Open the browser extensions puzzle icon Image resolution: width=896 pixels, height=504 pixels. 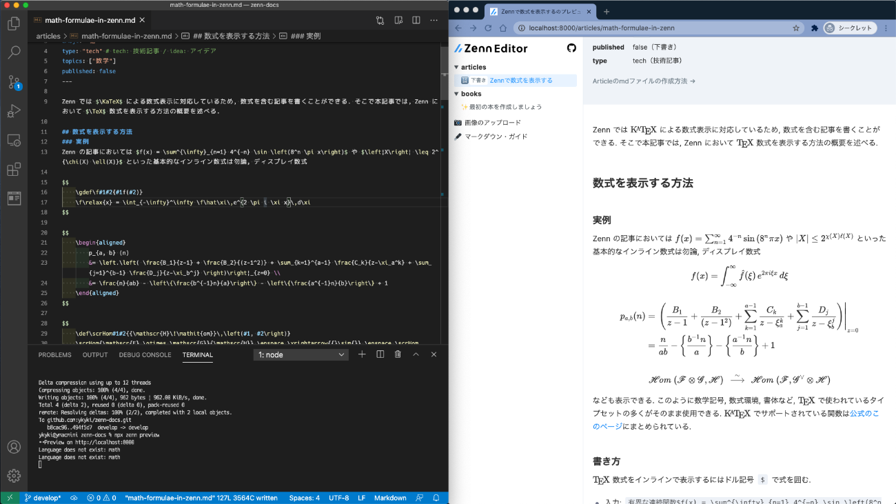click(814, 28)
